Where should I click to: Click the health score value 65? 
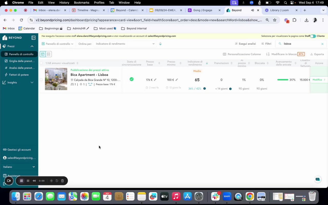click(197, 80)
